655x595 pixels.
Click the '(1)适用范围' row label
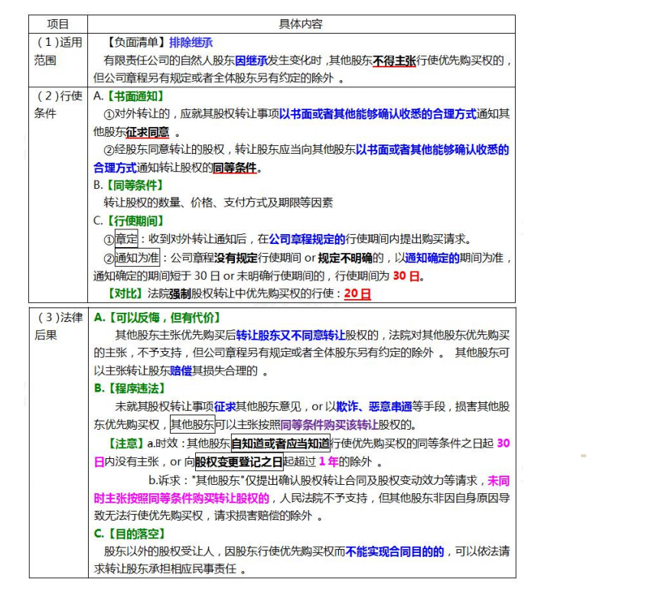[58, 51]
